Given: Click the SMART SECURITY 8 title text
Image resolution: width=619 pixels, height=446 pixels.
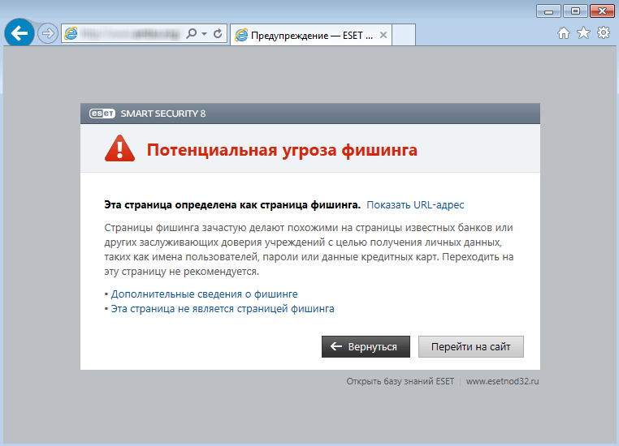Looking at the screenshot, I should pyautogui.click(x=163, y=114).
